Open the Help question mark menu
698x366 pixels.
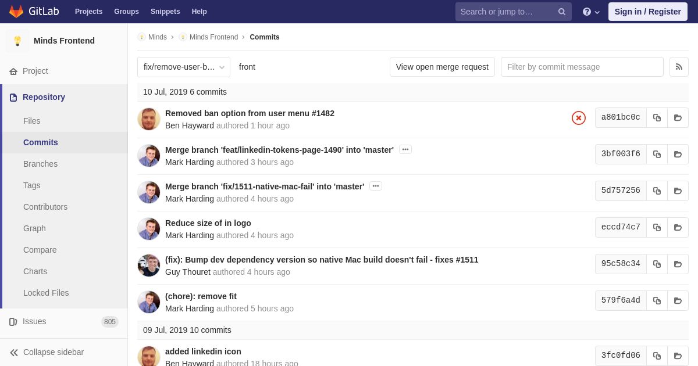[x=591, y=12]
